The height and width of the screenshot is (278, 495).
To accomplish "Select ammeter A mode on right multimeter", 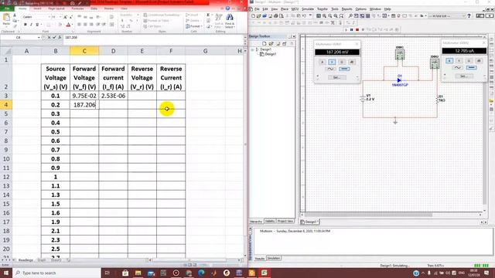I will 449,61.
